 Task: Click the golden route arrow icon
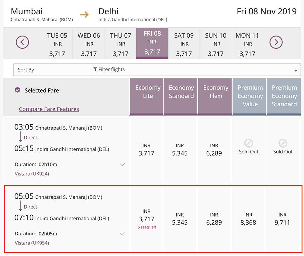85,15
